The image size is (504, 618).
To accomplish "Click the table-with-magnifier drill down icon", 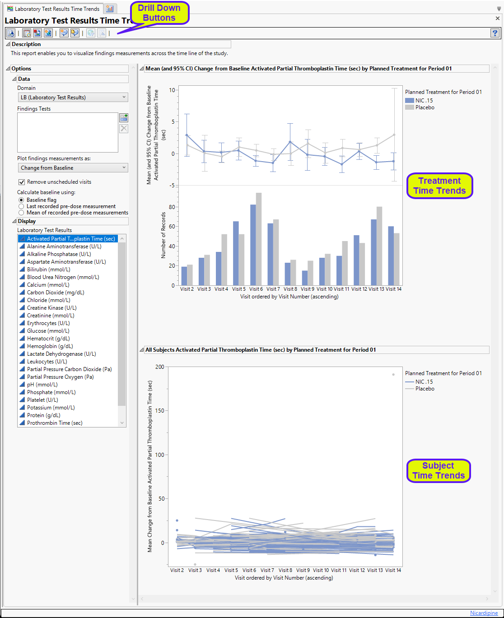I will coord(27,33).
